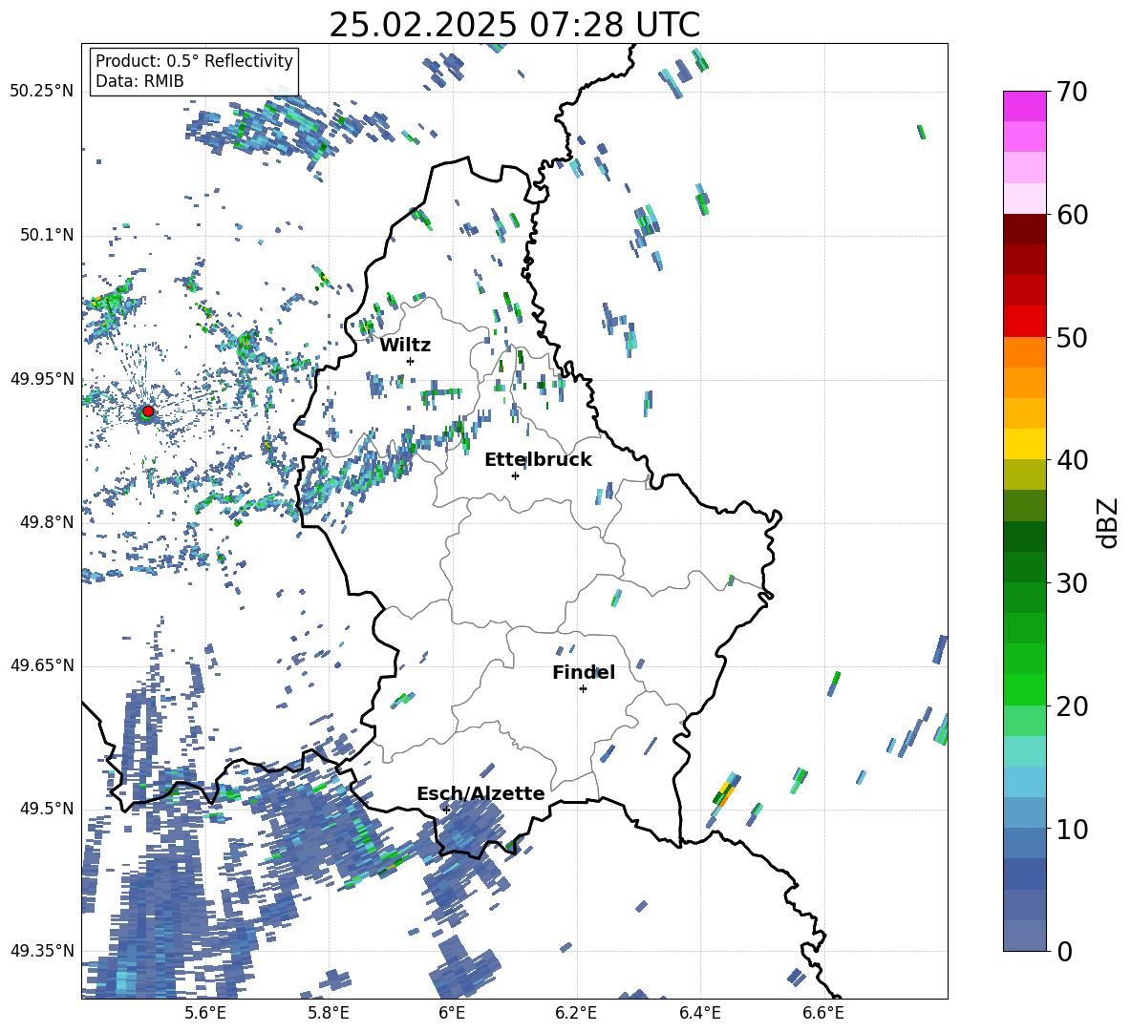
Task: Pick the orange swatch just below 50
Action: 1024,352
